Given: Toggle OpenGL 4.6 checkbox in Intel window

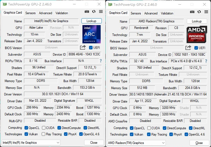Looking at the screenshot, I should coord(81,134).
